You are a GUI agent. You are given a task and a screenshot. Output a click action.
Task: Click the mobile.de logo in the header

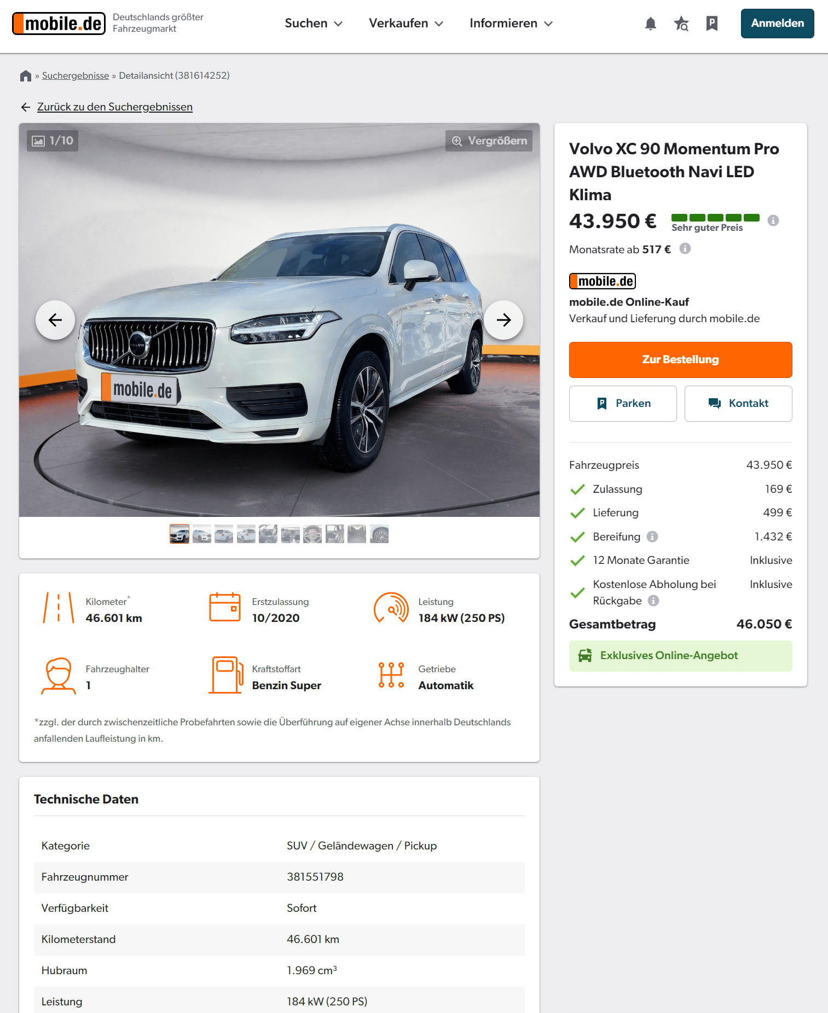click(x=59, y=24)
